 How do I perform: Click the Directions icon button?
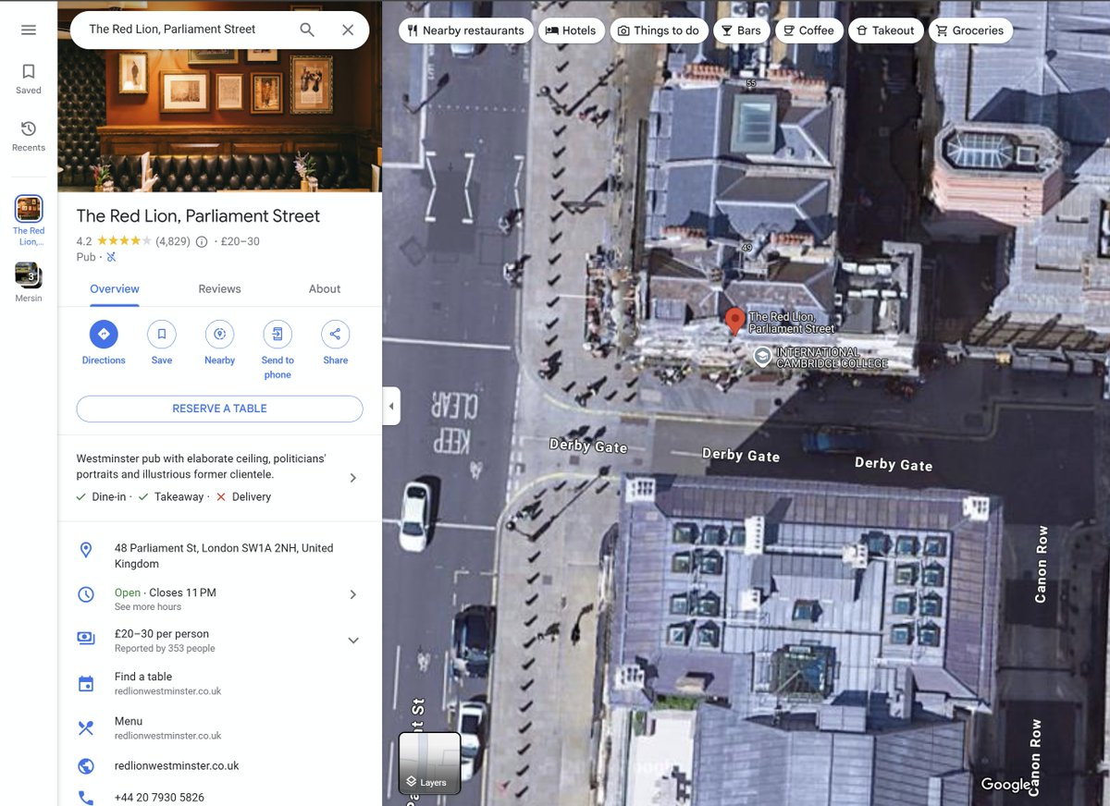(104, 334)
